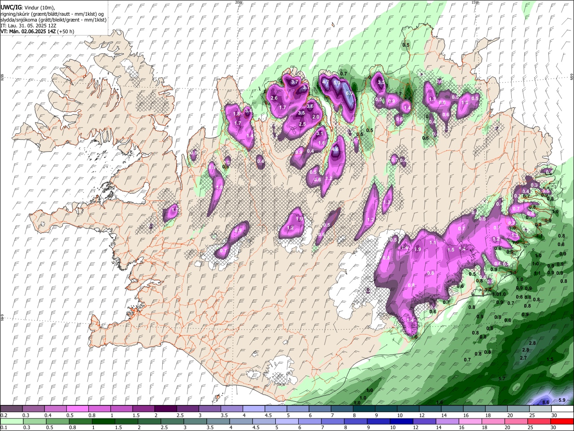Click the "8.6" value in the ocean
This screenshot has height=431, width=574.
tap(546, 402)
